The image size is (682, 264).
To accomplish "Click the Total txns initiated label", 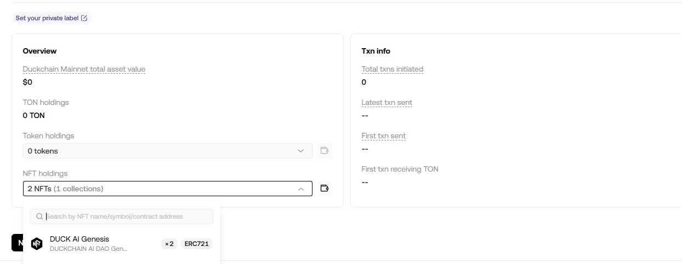I will (393, 69).
